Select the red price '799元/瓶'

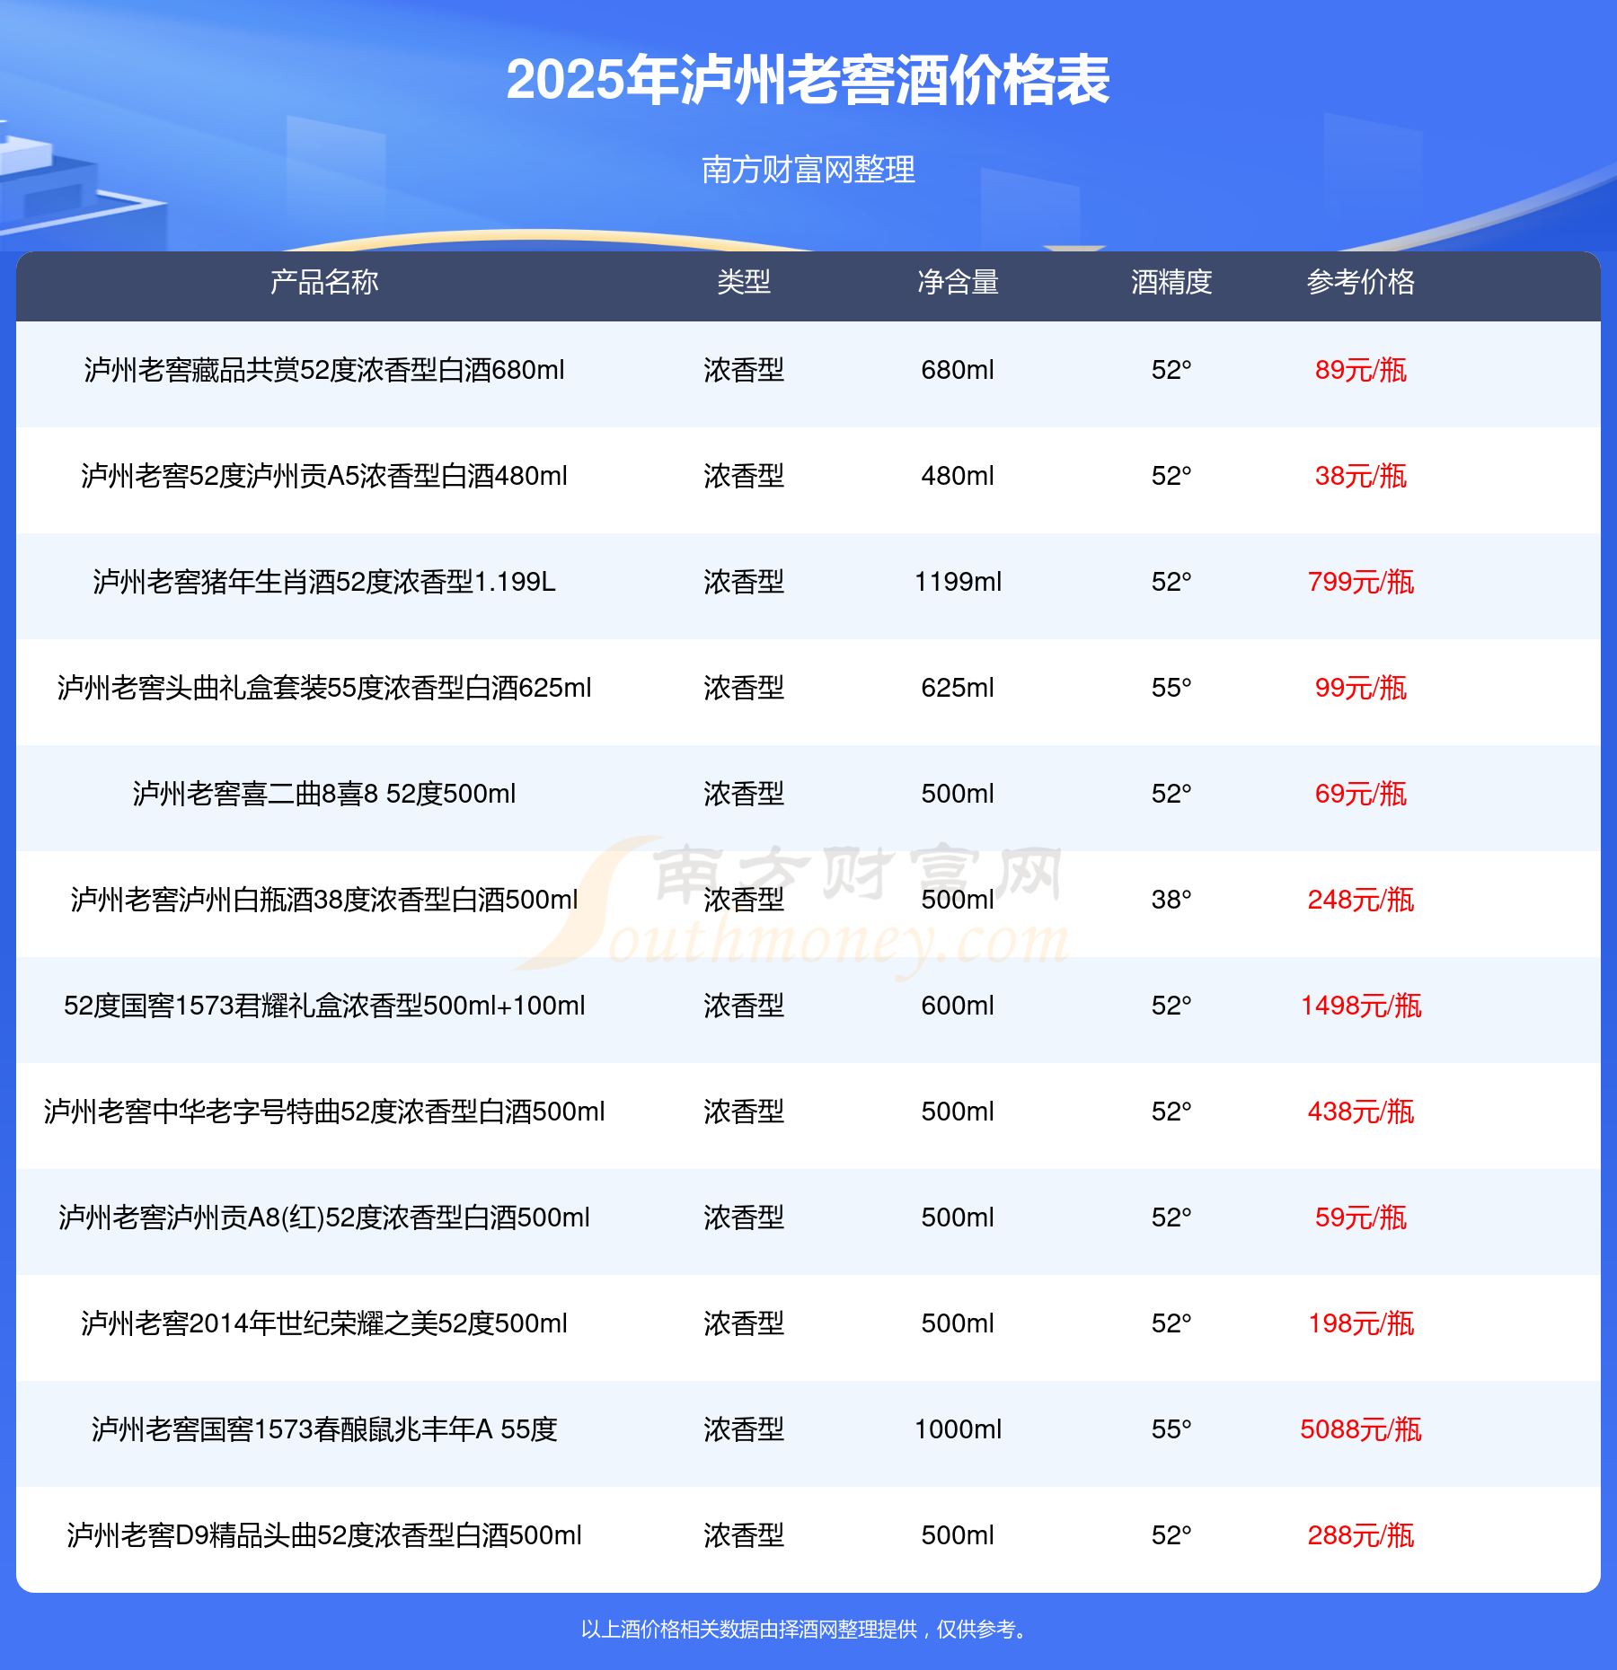click(x=1361, y=582)
